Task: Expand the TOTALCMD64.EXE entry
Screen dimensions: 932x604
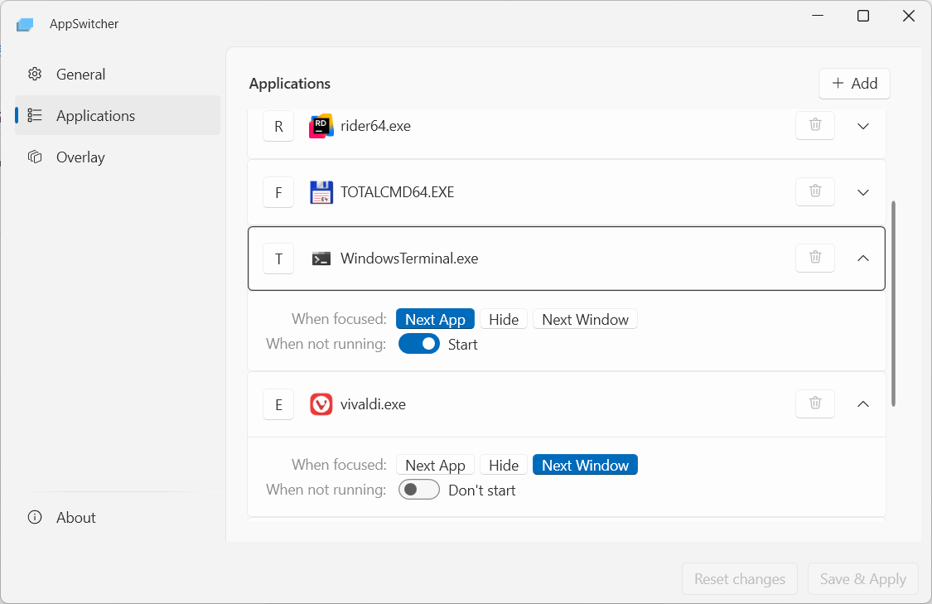Action: [862, 191]
